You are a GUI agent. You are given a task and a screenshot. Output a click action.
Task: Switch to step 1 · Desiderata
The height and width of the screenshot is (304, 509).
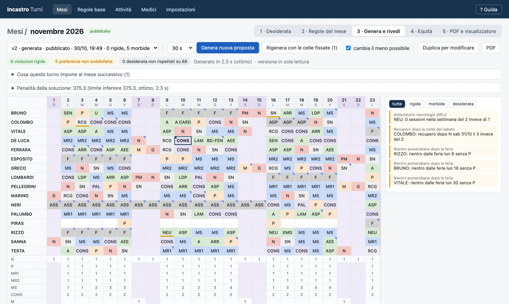point(275,31)
